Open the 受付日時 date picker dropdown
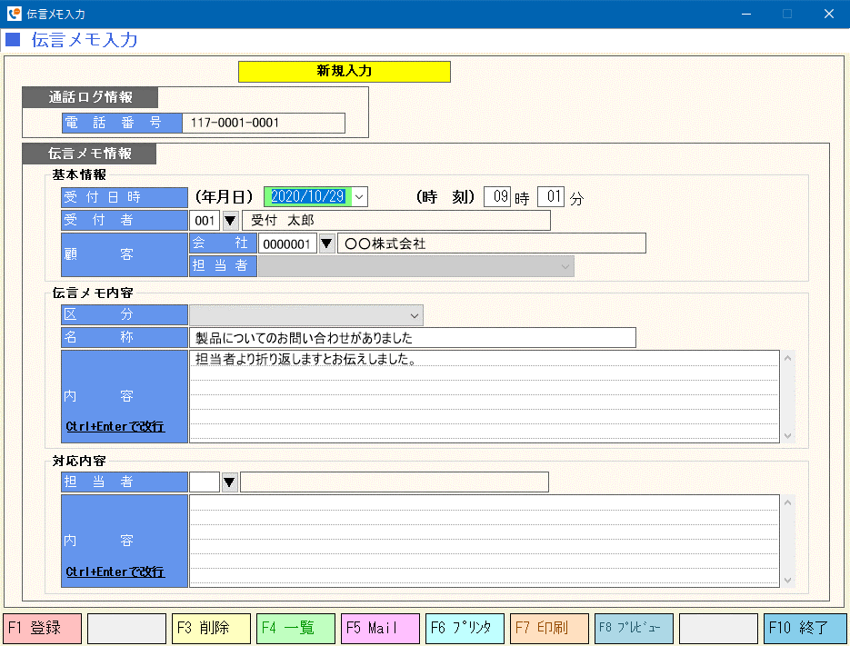 (x=359, y=197)
